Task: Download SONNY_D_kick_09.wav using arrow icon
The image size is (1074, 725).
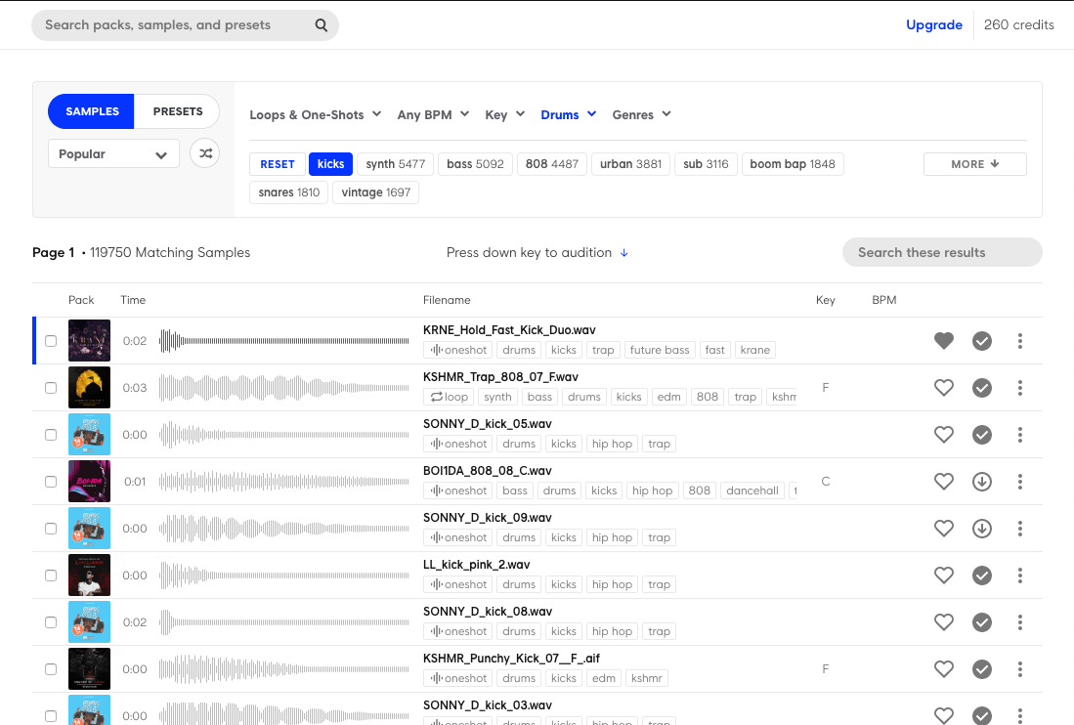Action: [x=982, y=529]
